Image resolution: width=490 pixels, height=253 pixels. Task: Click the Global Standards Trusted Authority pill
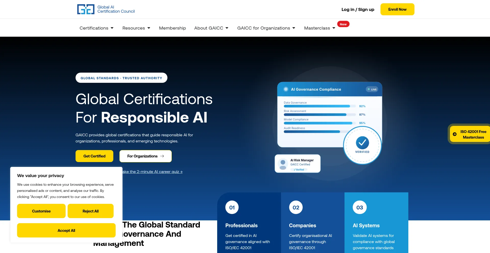pos(121,78)
